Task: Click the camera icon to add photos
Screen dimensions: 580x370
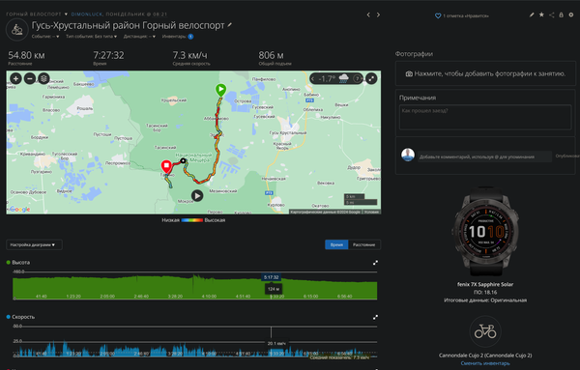Action: click(409, 74)
